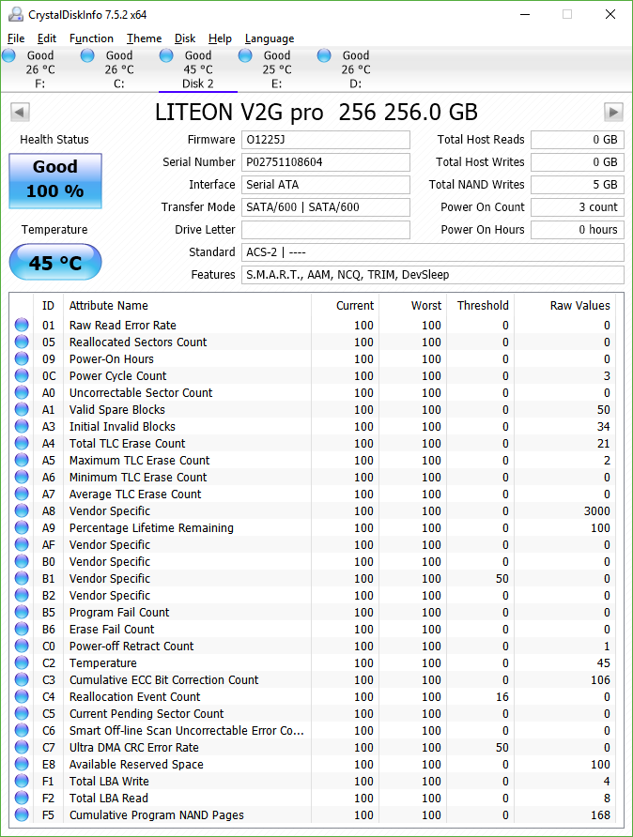Click status orb for Available Reserved Space

click(22, 764)
